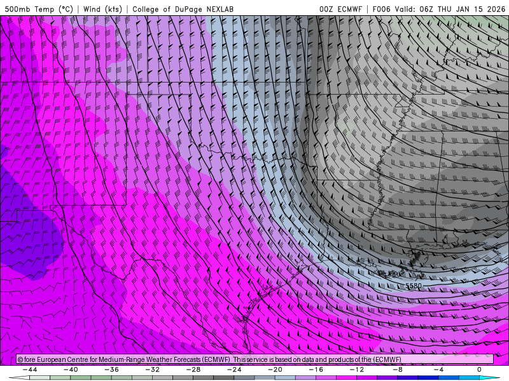Click the -4 label on the color bar

tap(438, 370)
